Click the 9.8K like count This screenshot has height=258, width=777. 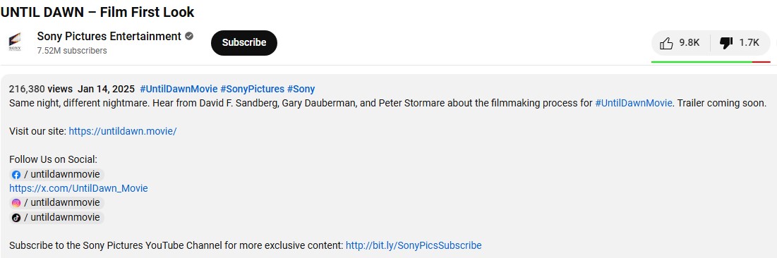(689, 43)
